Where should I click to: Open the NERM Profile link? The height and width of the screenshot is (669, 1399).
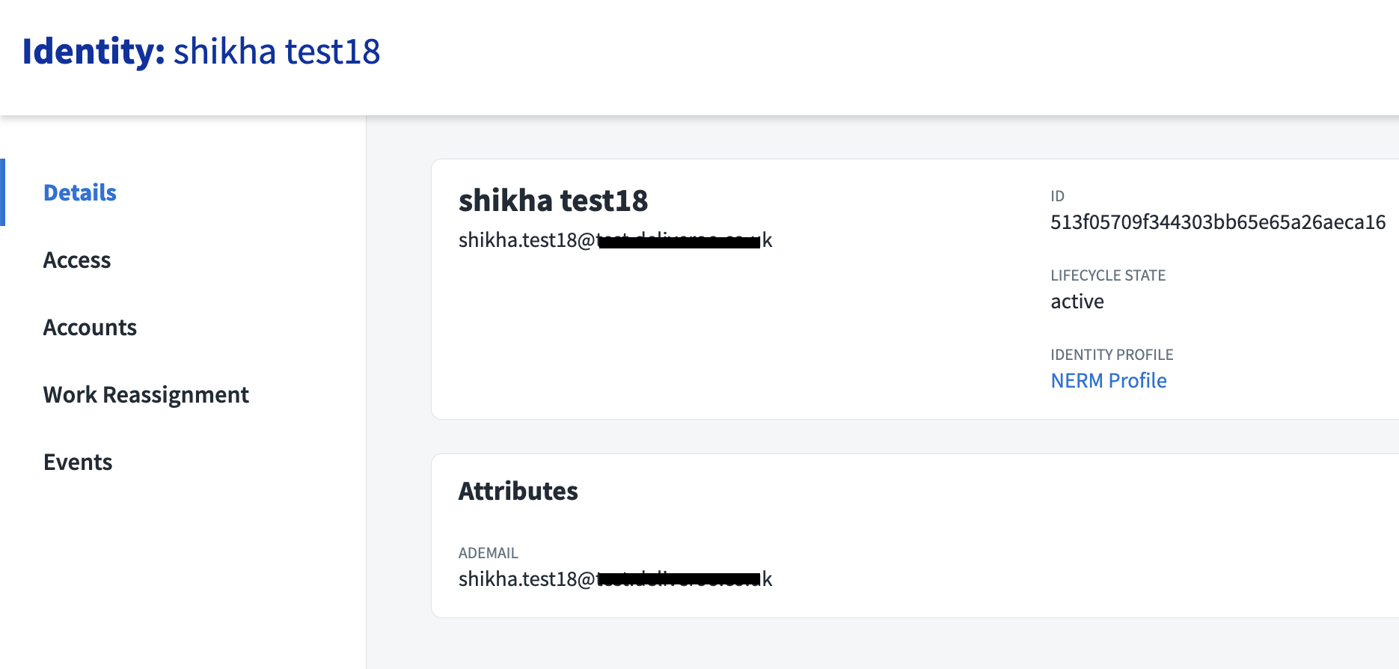coord(1108,381)
